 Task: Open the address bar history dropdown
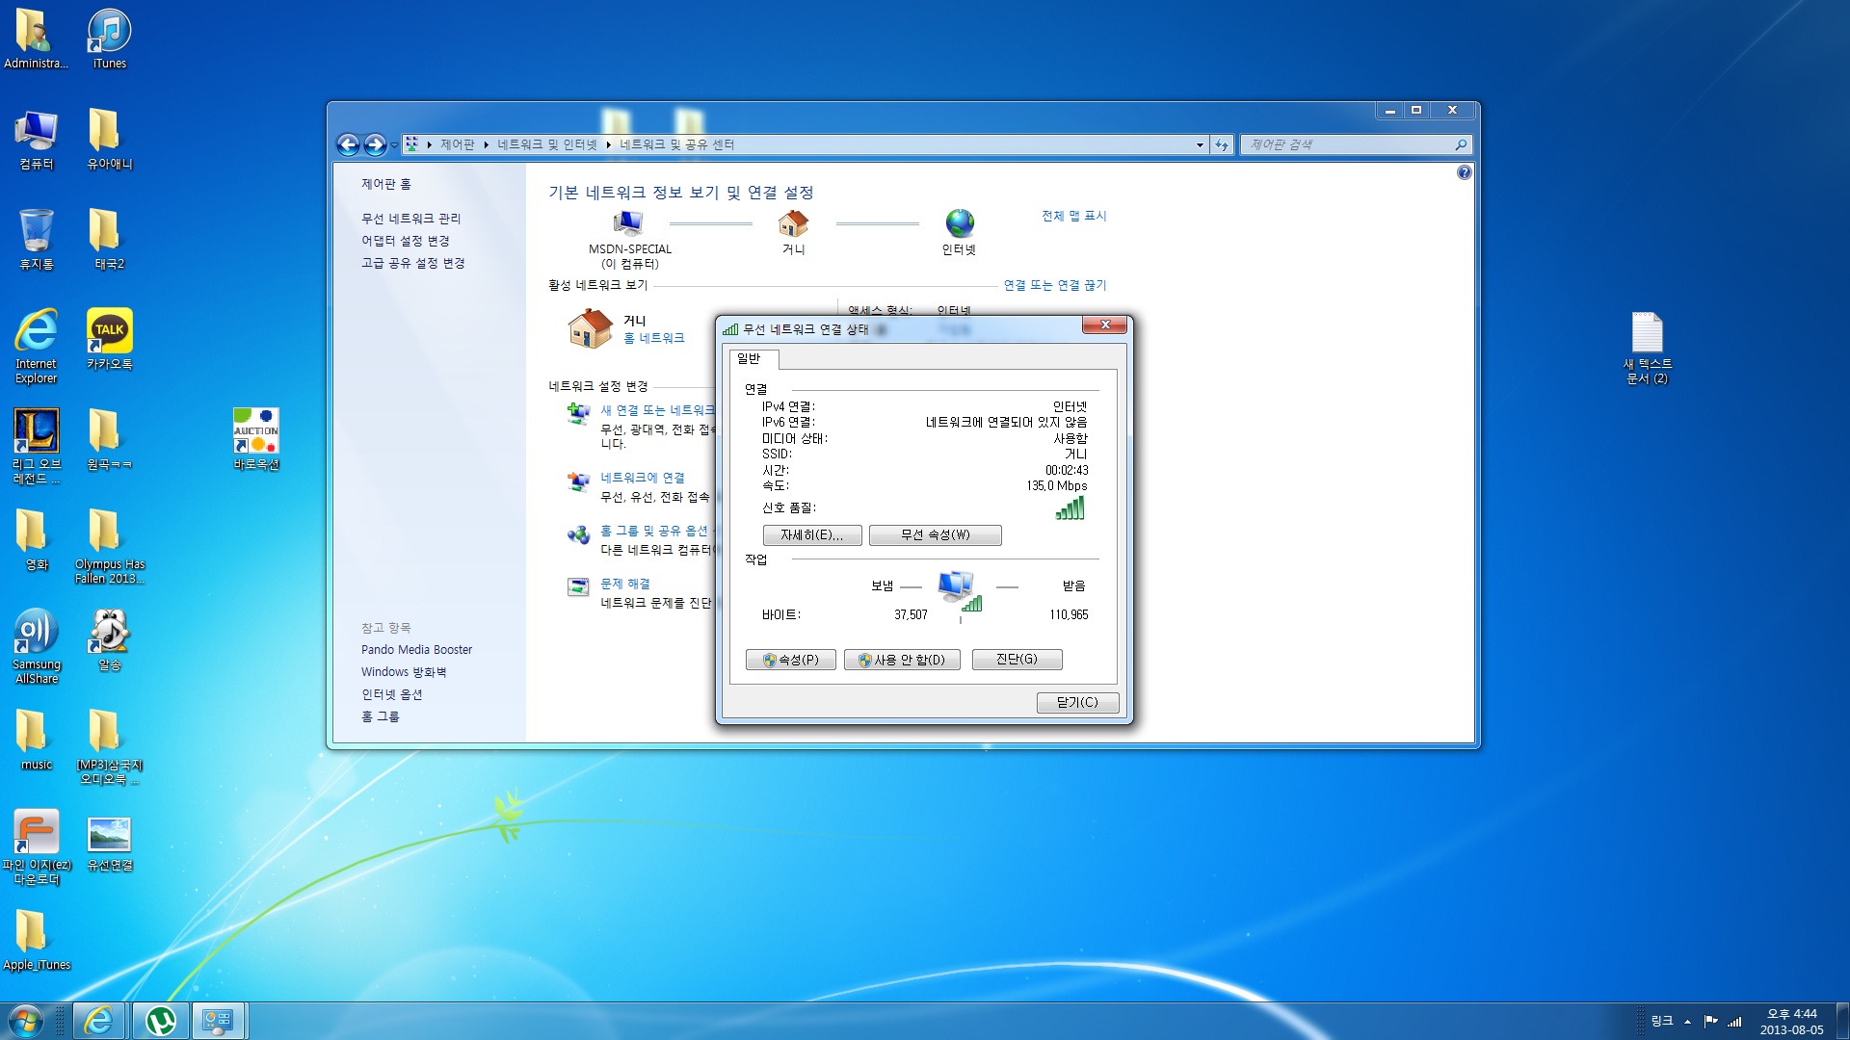[1200, 144]
